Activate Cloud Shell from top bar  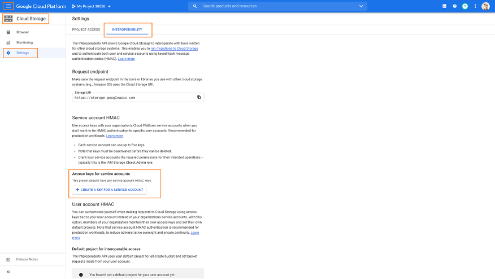(445, 6)
